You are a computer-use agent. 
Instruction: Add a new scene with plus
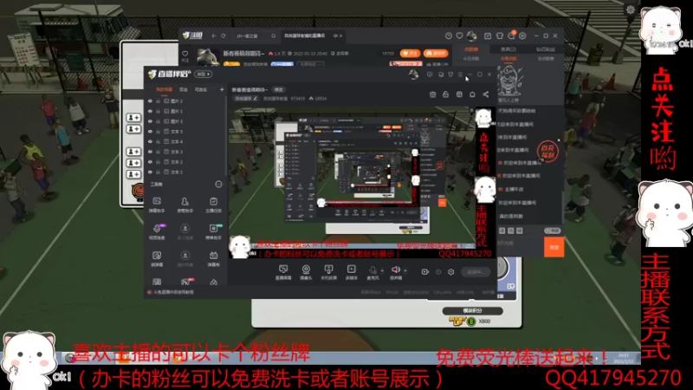[222, 90]
